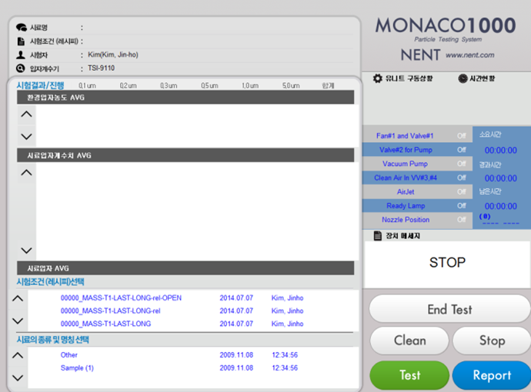The height and width of the screenshot is (392, 531).
Task: Choose the Other sample type row
Action: pyautogui.click(x=69, y=355)
